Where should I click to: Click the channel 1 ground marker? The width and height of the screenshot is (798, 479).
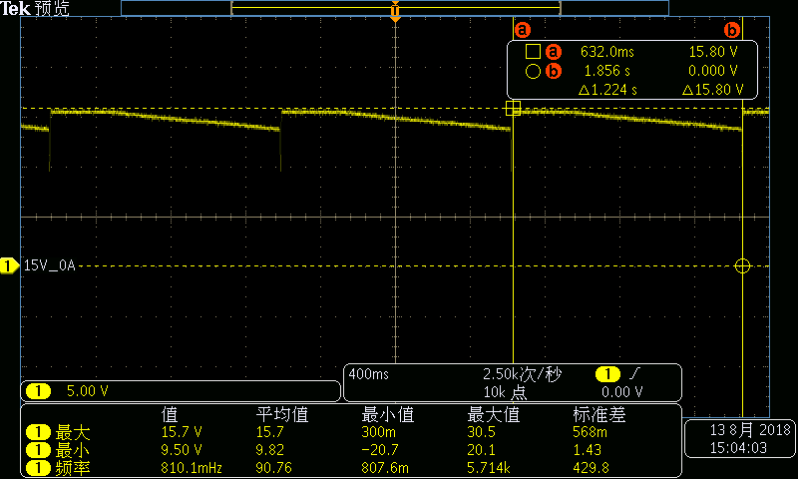(9, 265)
